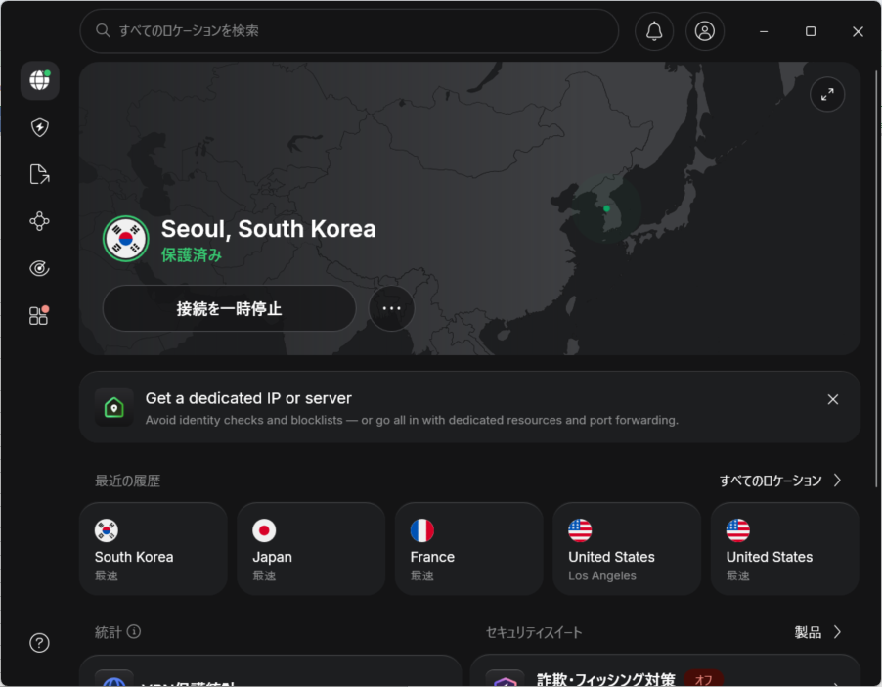Open Threat Protection shield icon in sidebar

click(x=39, y=127)
